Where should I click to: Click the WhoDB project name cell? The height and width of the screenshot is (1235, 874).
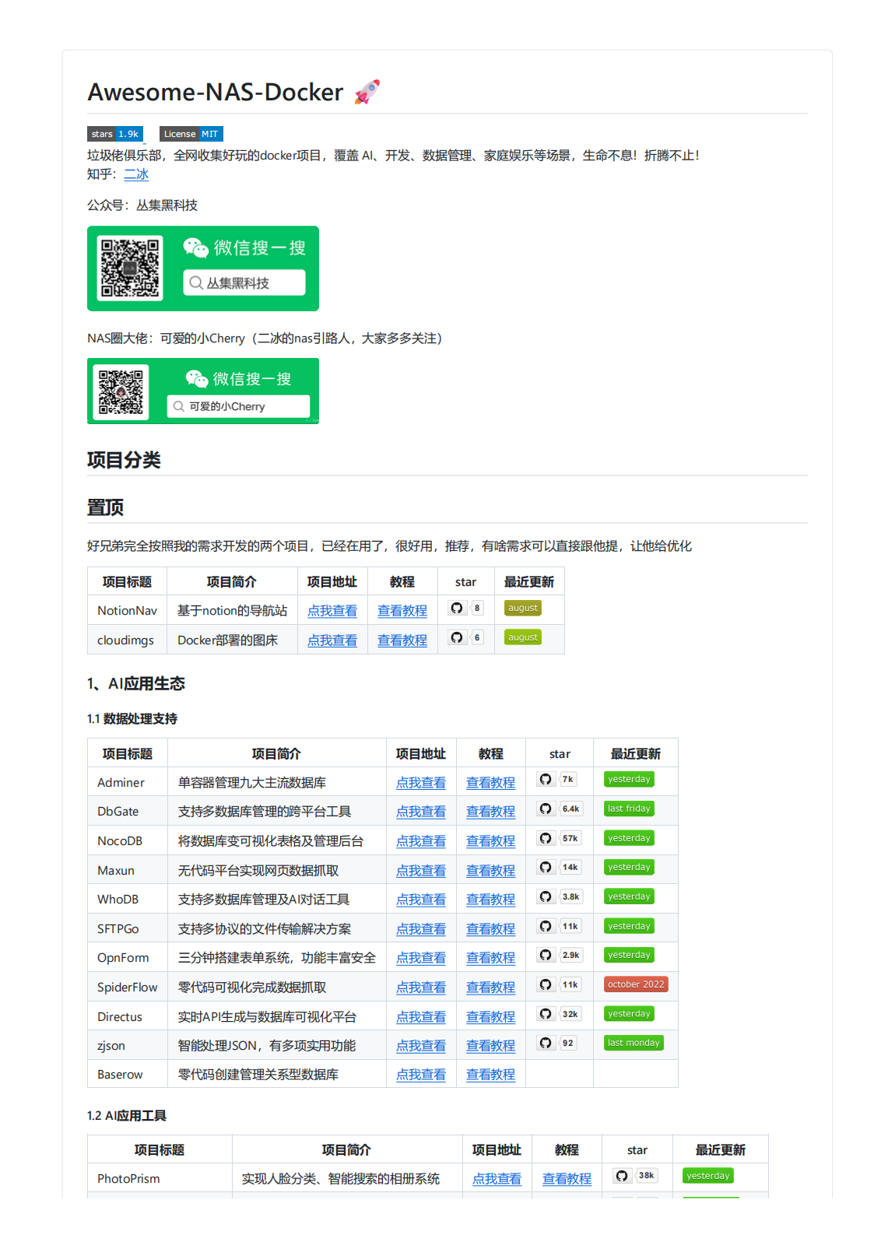[x=128, y=900]
